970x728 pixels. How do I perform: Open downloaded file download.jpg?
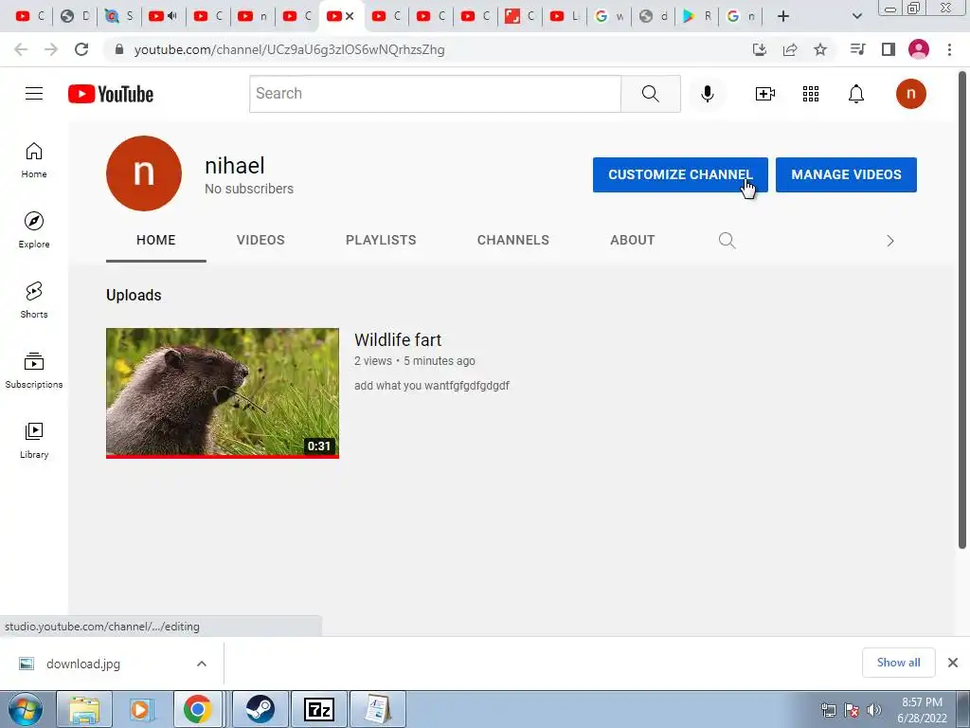click(x=83, y=664)
